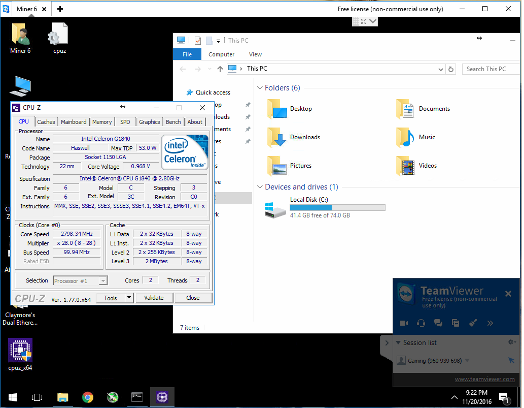Show hidden system tray icons
The height and width of the screenshot is (408, 524).
tap(455, 397)
